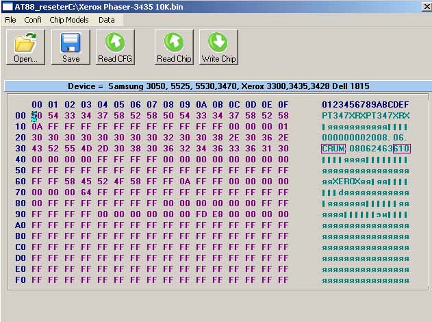Open the Data menu
Image resolution: width=432 pixels, height=322 pixels.
[106, 20]
